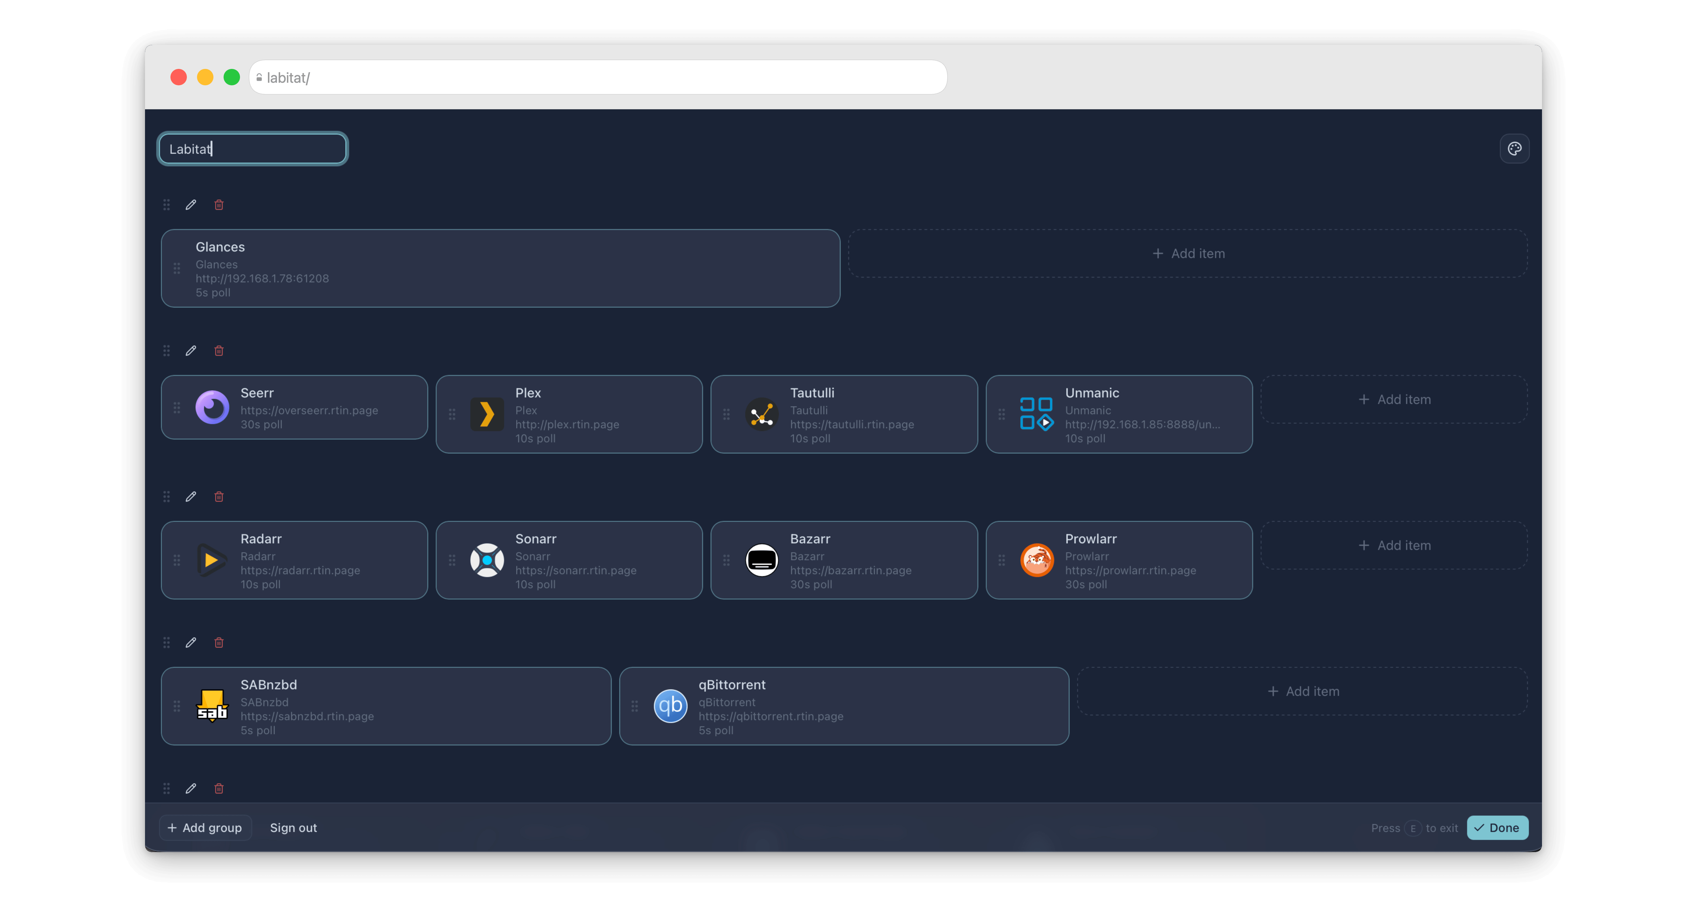Screen dimensions: 1687x897
Task: Click the browser address bar showing labitat/
Action: pos(599,77)
